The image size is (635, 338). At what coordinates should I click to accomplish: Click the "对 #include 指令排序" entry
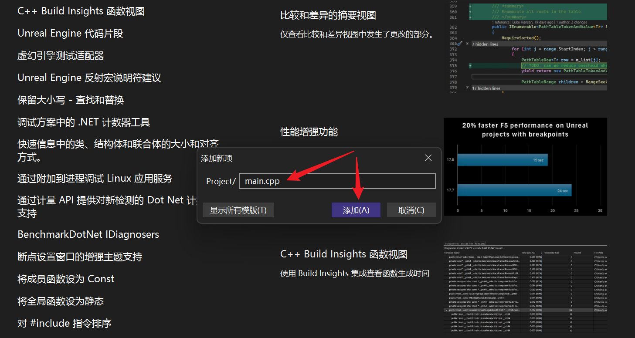[x=64, y=323]
